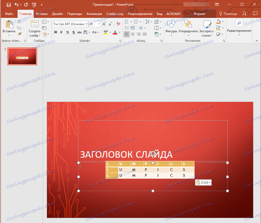This screenshot has width=261, height=223.
Task: Click the shape effects icon
Action: tap(218, 34)
